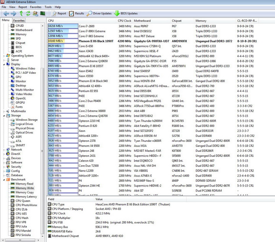Click the Value column header
The height and width of the screenshot is (242, 275).
coord(140,199)
